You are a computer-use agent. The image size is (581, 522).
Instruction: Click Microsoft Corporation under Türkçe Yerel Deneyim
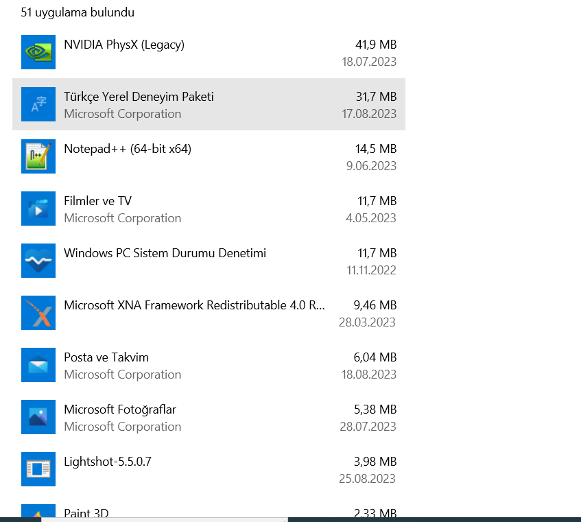[123, 114]
